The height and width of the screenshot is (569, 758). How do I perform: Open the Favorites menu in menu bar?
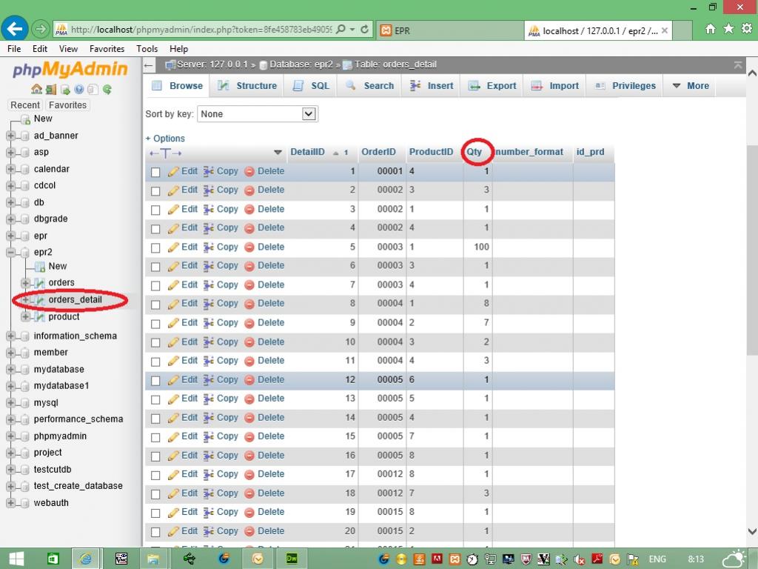107,49
